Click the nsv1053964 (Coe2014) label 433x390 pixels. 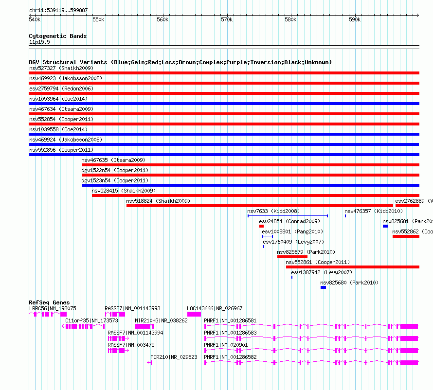click(58, 99)
